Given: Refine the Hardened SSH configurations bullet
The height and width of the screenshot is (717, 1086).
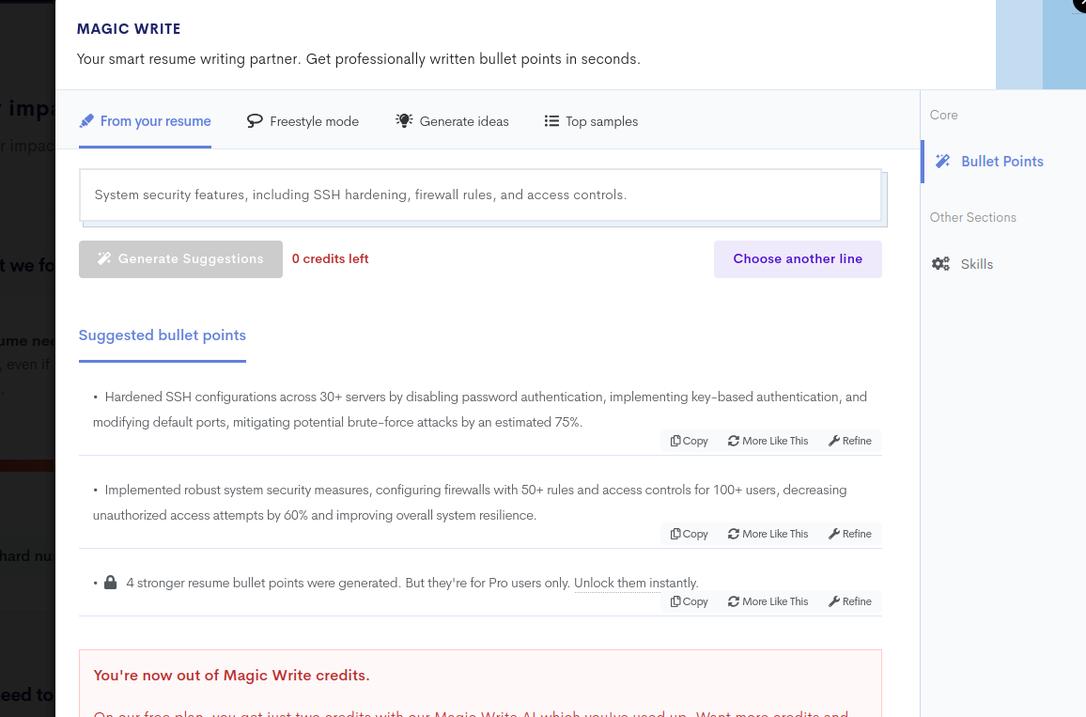Looking at the screenshot, I should 850,441.
